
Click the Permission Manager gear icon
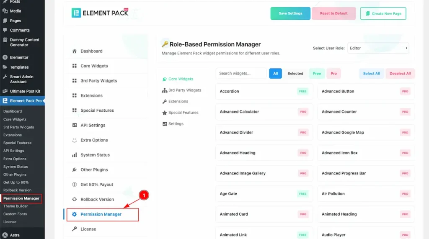pyautogui.click(x=75, y=214)
